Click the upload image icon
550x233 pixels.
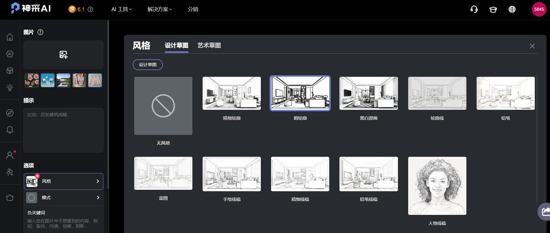click(x=63, y=55)
